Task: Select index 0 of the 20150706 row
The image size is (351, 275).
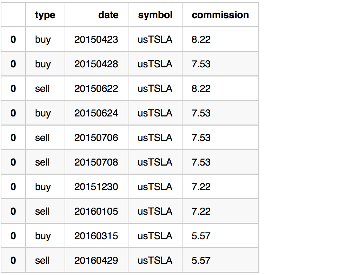Action: [x=13, y=138]
